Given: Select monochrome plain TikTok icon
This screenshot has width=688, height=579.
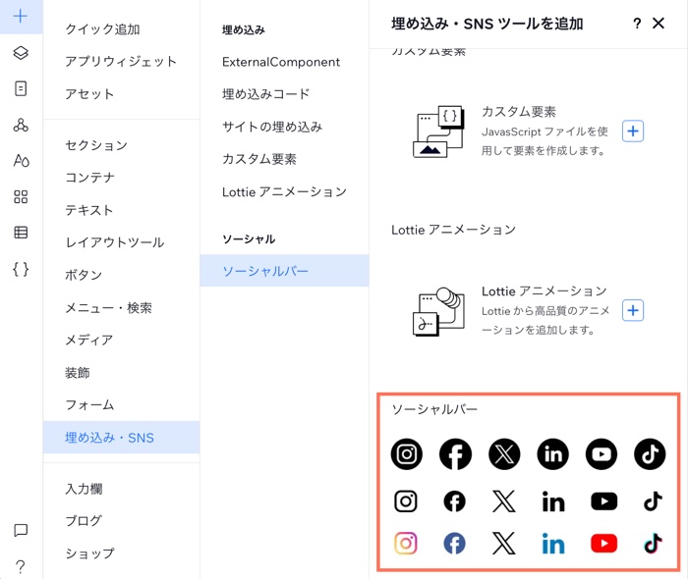Looking at the screenshot, I should point(653,501).
